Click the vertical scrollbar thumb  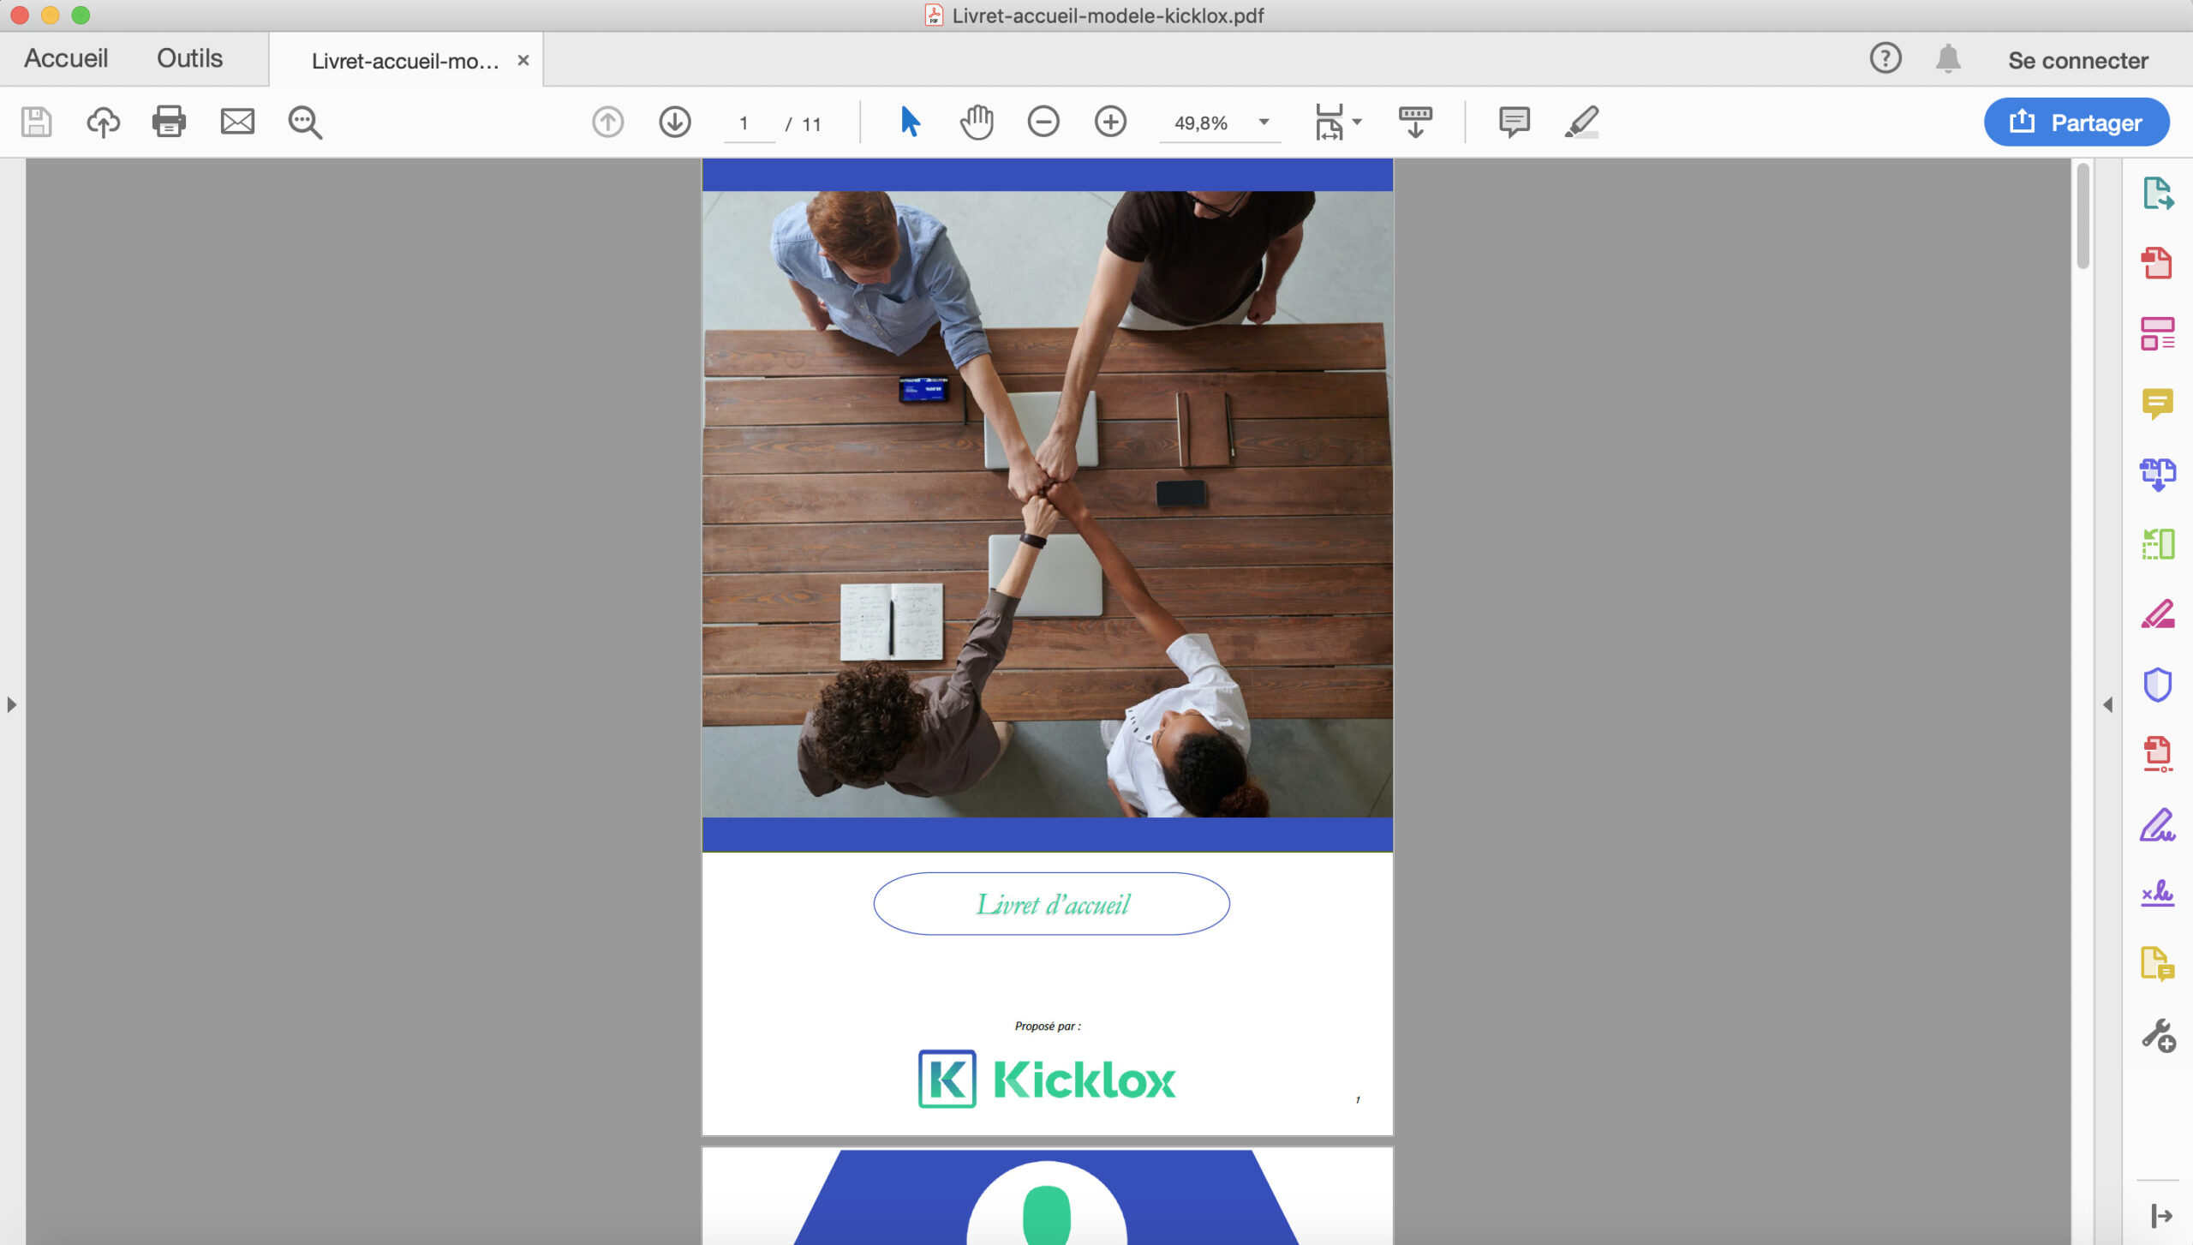pos(2083,216)
